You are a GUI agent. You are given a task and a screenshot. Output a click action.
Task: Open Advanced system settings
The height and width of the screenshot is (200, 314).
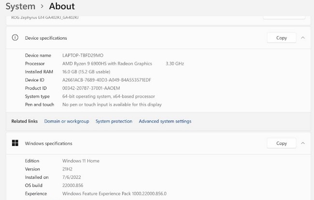[165, 121]
